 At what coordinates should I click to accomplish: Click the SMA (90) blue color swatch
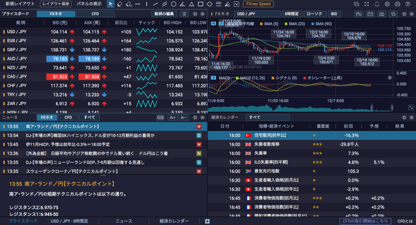[313, 24]
